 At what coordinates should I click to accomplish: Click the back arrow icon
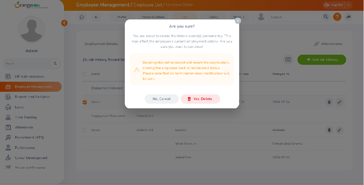pos(96,17)
